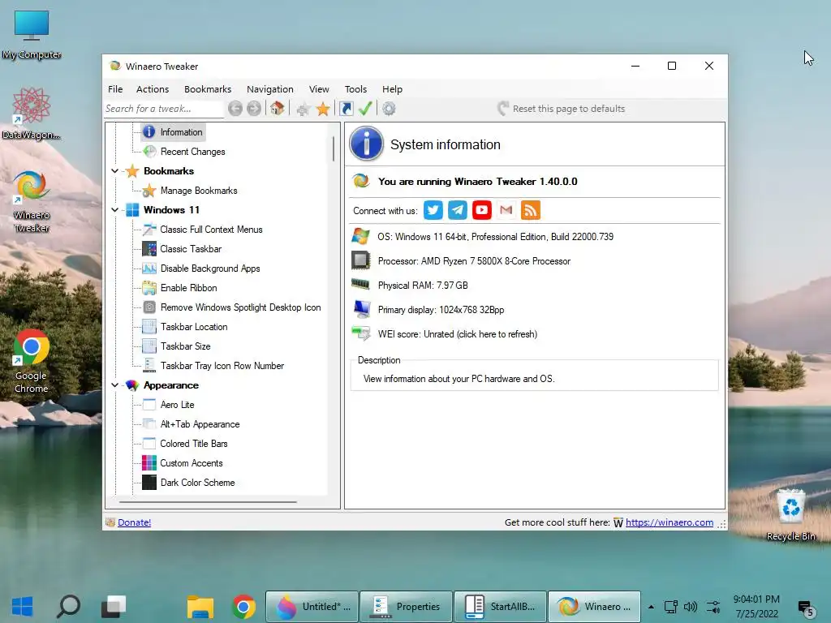Select Taskbar Tray Icon Row Number

pos(222,366)
